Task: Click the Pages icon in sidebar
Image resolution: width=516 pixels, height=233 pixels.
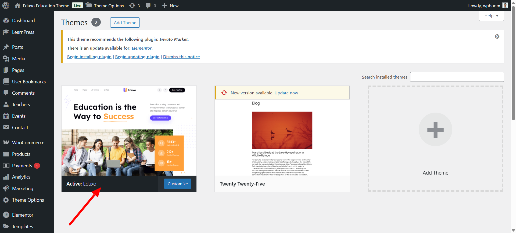Action: click(x=6, y=70)
